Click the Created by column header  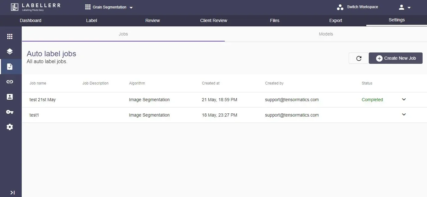pos(274,83)
